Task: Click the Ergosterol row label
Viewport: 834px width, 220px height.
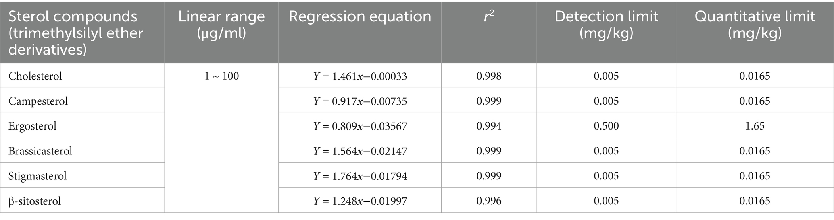Action: [32, 126]
